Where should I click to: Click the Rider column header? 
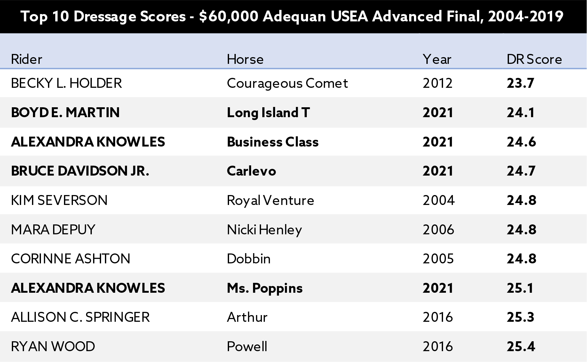pyautogui.click(x=27, y=59)
